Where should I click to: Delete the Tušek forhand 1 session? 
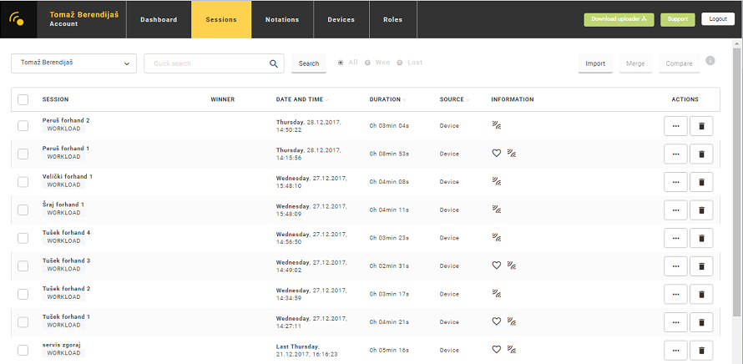tap(701, 321)
